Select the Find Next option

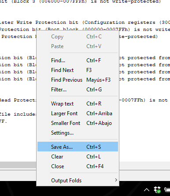pyautogui.click(x=78, y=70)
